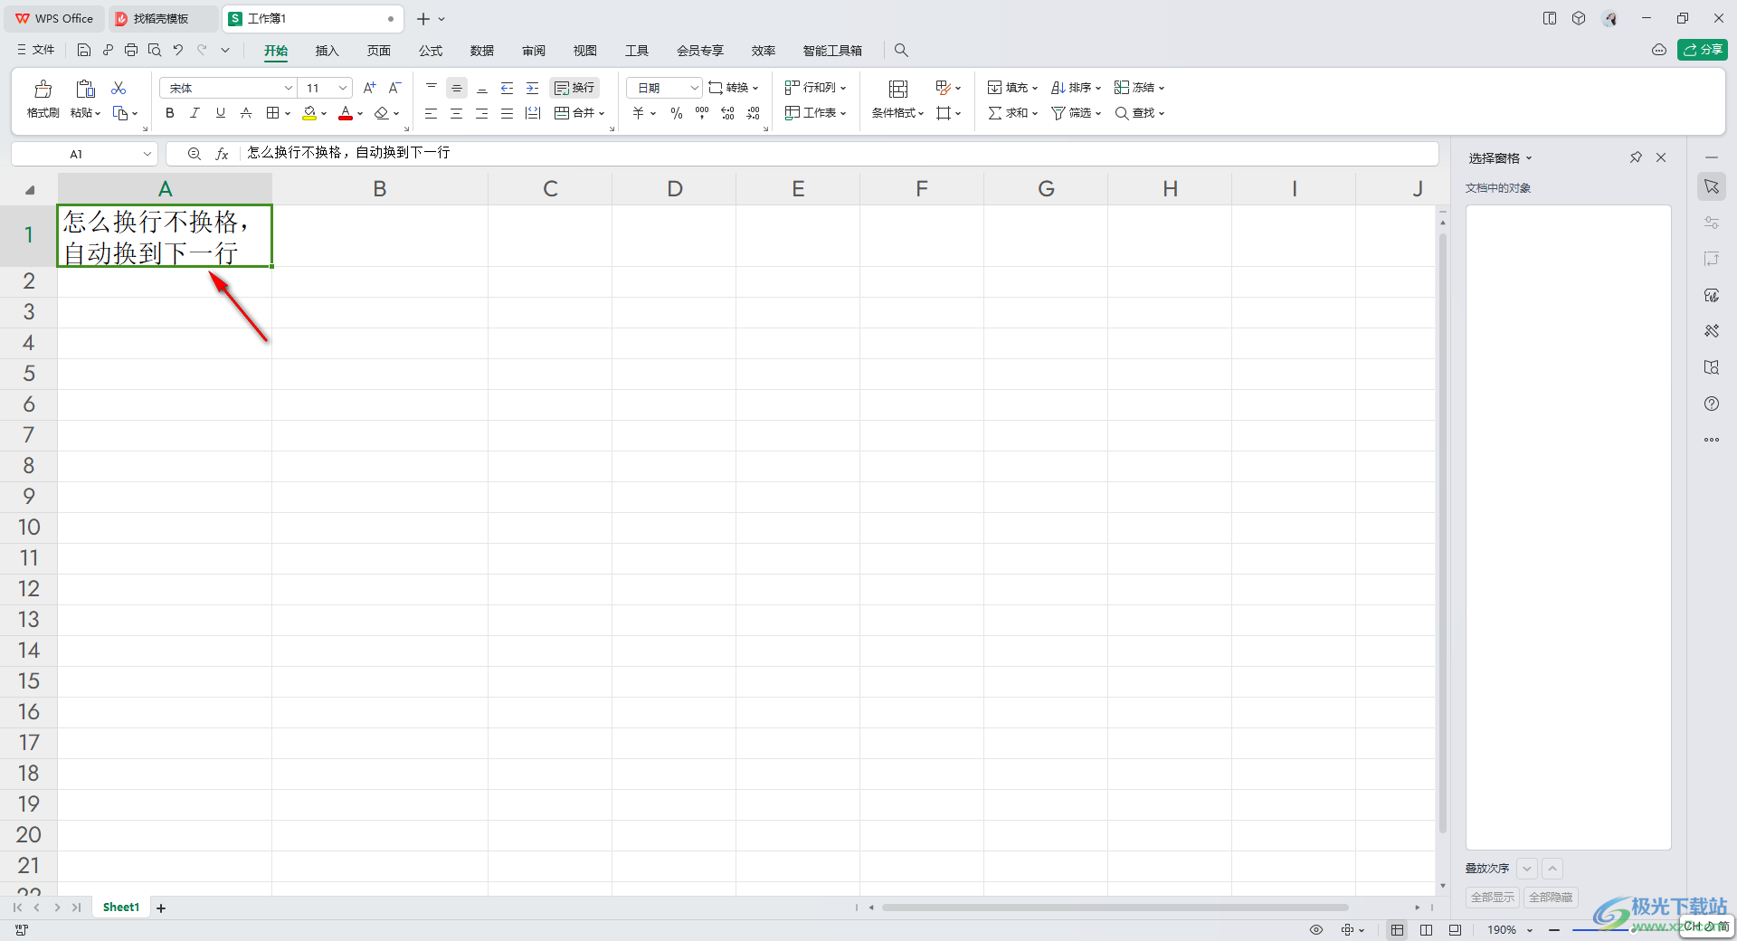Viewport: 1737px width, 941px height.
Task: Click the undo arrow icon
Action: [x=178, y=50]
